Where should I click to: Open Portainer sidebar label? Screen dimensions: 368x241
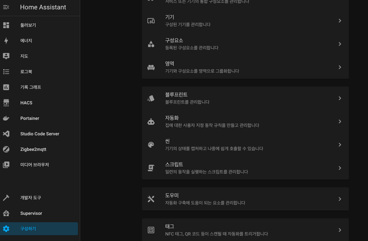tap(30, 118)
